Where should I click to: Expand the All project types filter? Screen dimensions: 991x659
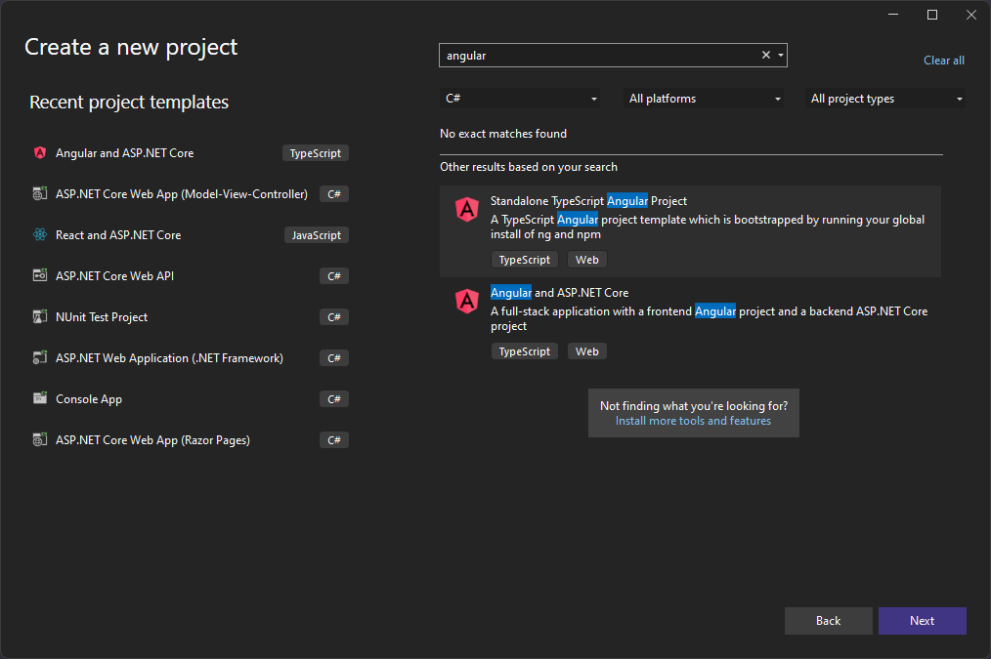point(883,98)
